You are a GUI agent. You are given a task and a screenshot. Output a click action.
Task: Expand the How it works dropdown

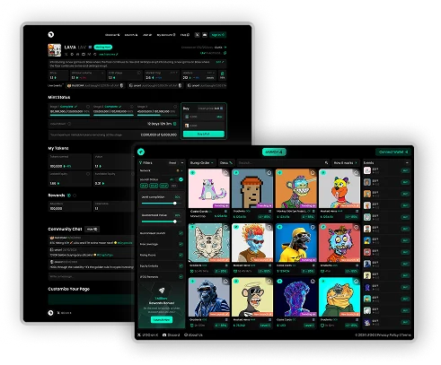point(346,163)
